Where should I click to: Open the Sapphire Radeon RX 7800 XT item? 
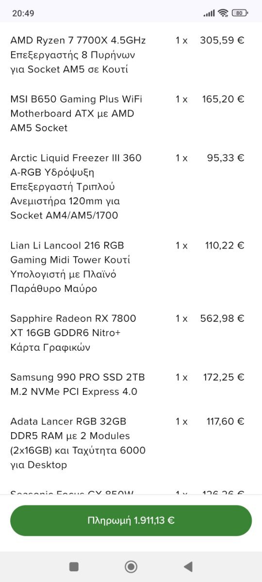[73, 333]
